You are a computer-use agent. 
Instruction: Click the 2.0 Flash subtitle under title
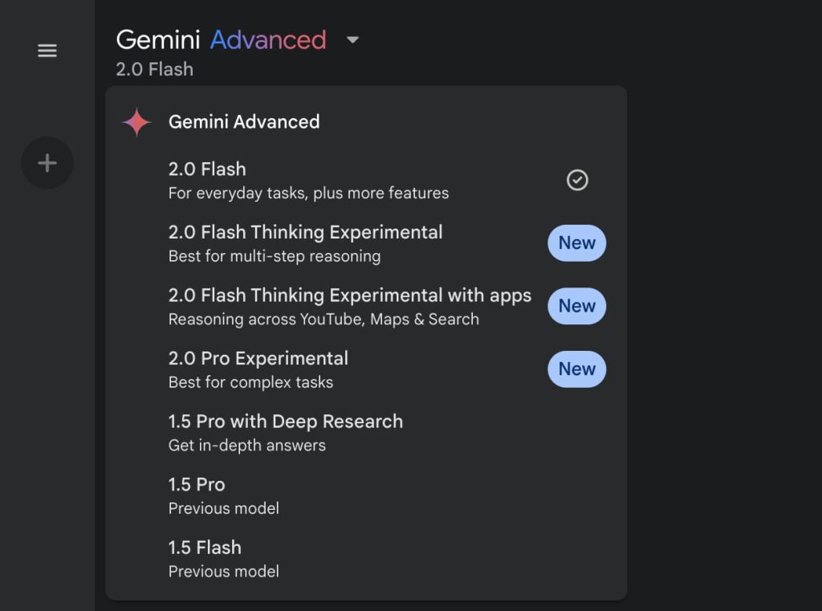[x=154, y=69]
